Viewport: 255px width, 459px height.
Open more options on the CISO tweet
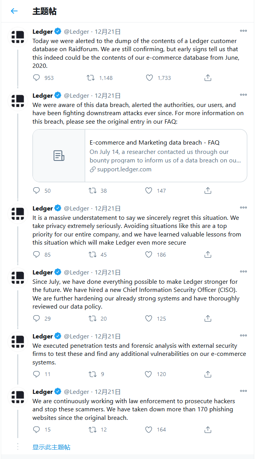[243, 272]
